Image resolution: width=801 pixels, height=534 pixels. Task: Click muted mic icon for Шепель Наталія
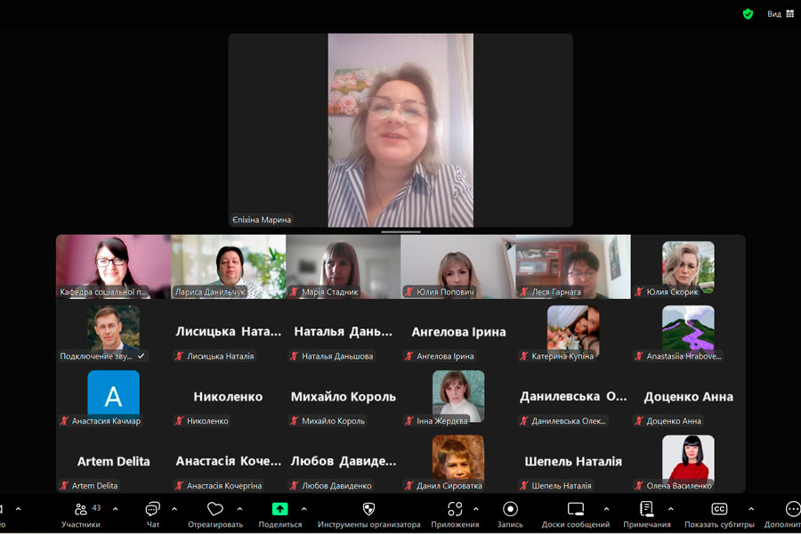click(x=524, y=485)
